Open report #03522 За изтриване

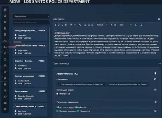[30, 95]
